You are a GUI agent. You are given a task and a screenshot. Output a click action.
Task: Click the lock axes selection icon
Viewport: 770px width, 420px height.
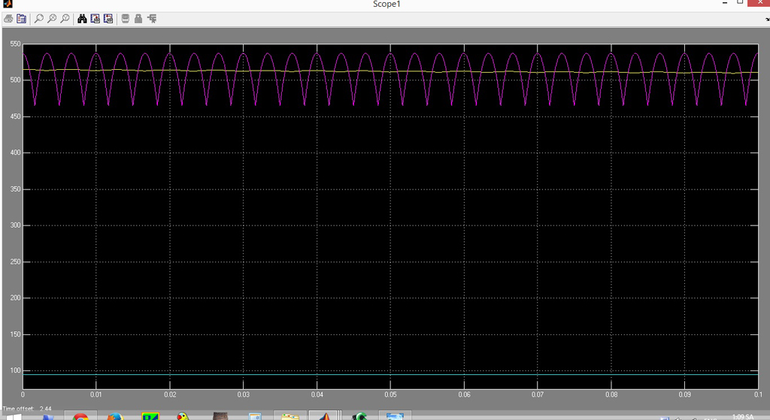click(138, 19)
